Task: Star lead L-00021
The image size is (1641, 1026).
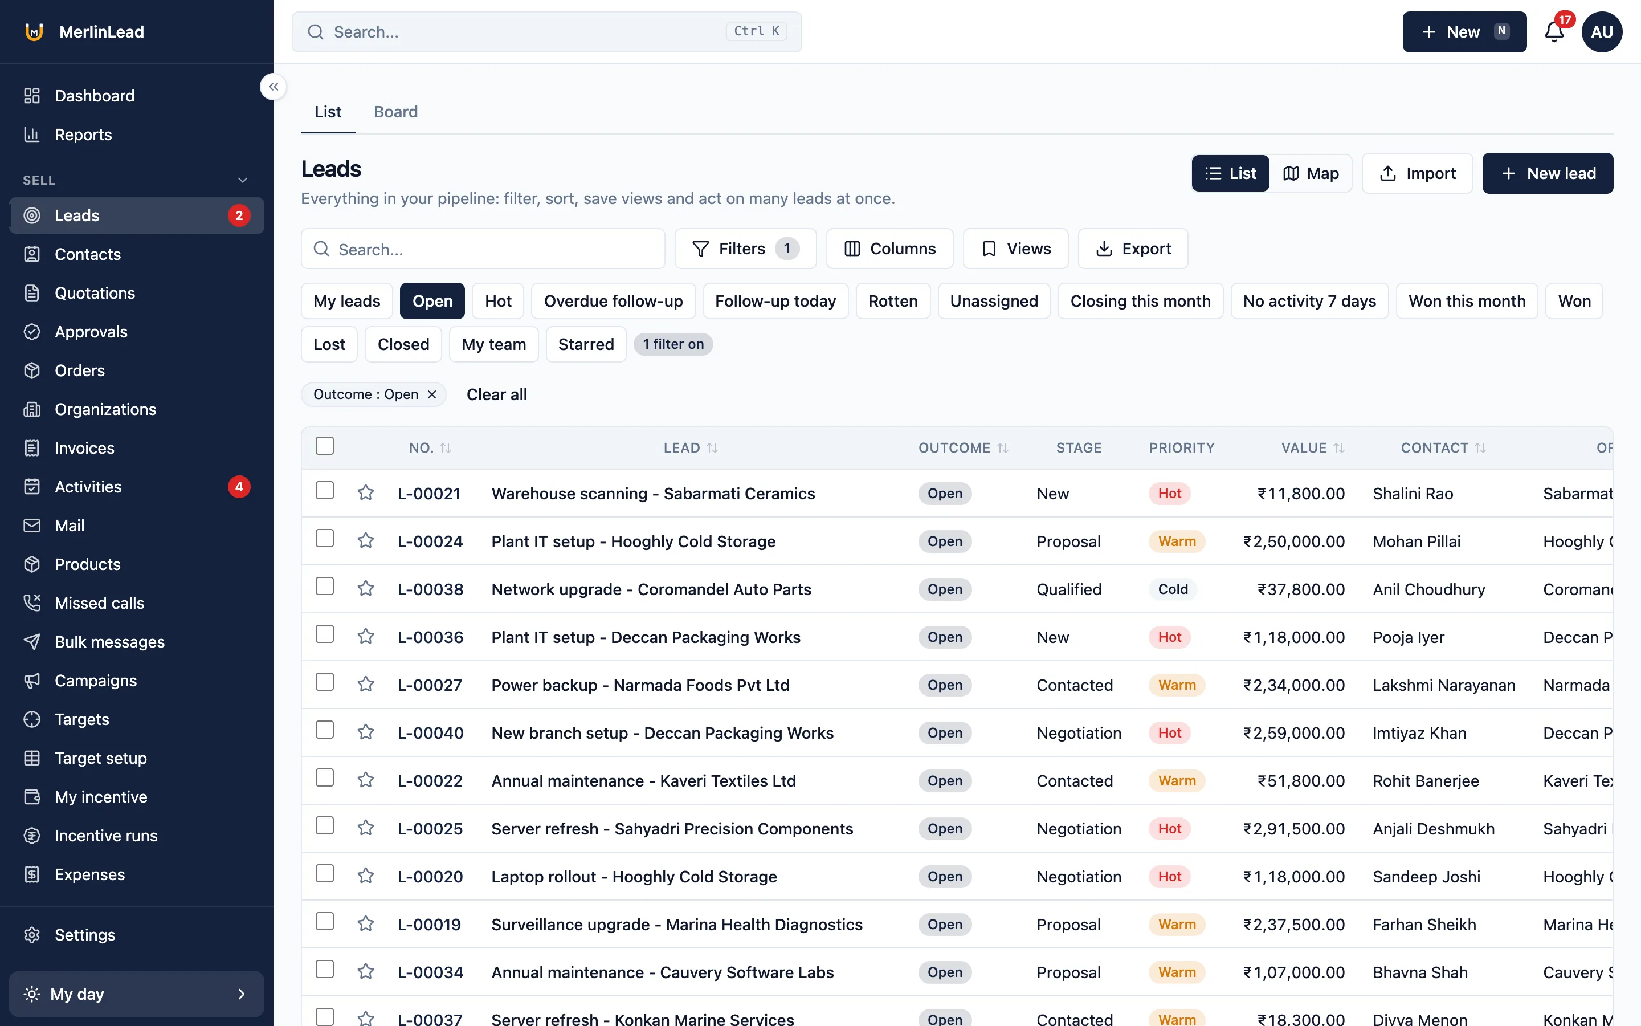Action: click(x=365, y=492)
